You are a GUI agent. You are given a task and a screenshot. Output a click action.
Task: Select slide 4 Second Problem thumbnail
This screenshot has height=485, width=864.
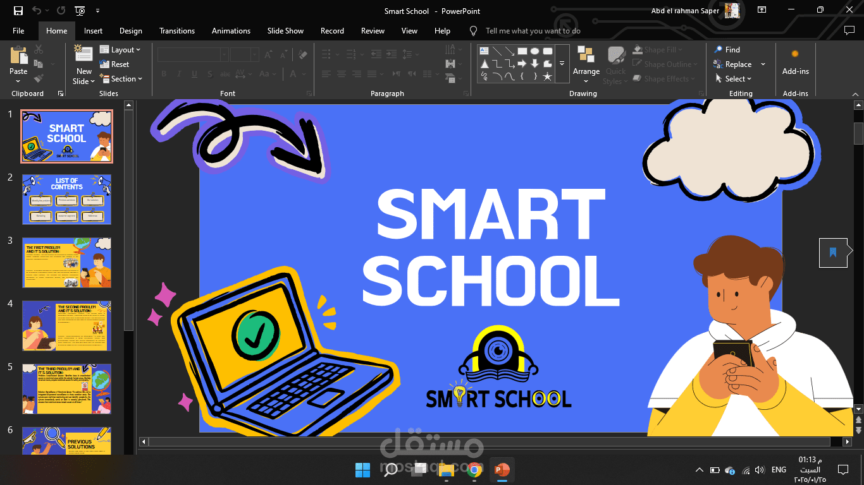[x=66, y=326]
